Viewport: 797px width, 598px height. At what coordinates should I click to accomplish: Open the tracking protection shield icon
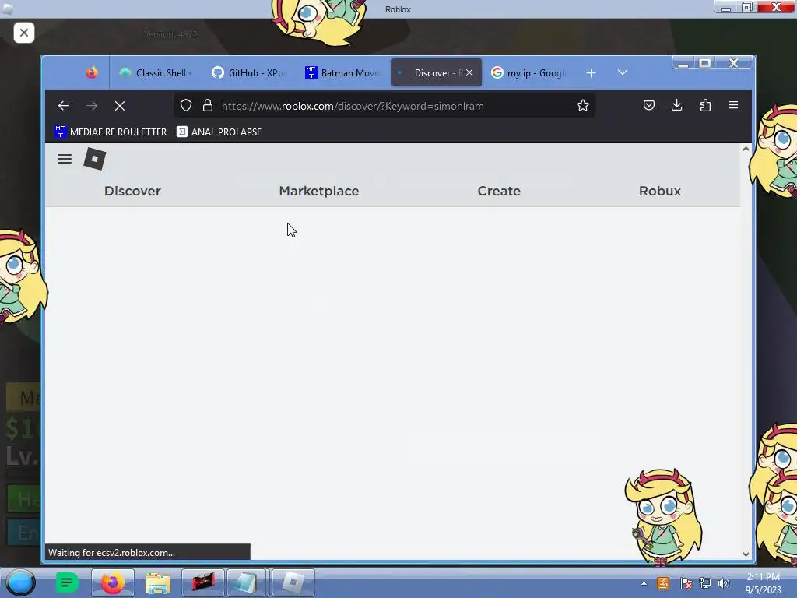tap(186, 106)
